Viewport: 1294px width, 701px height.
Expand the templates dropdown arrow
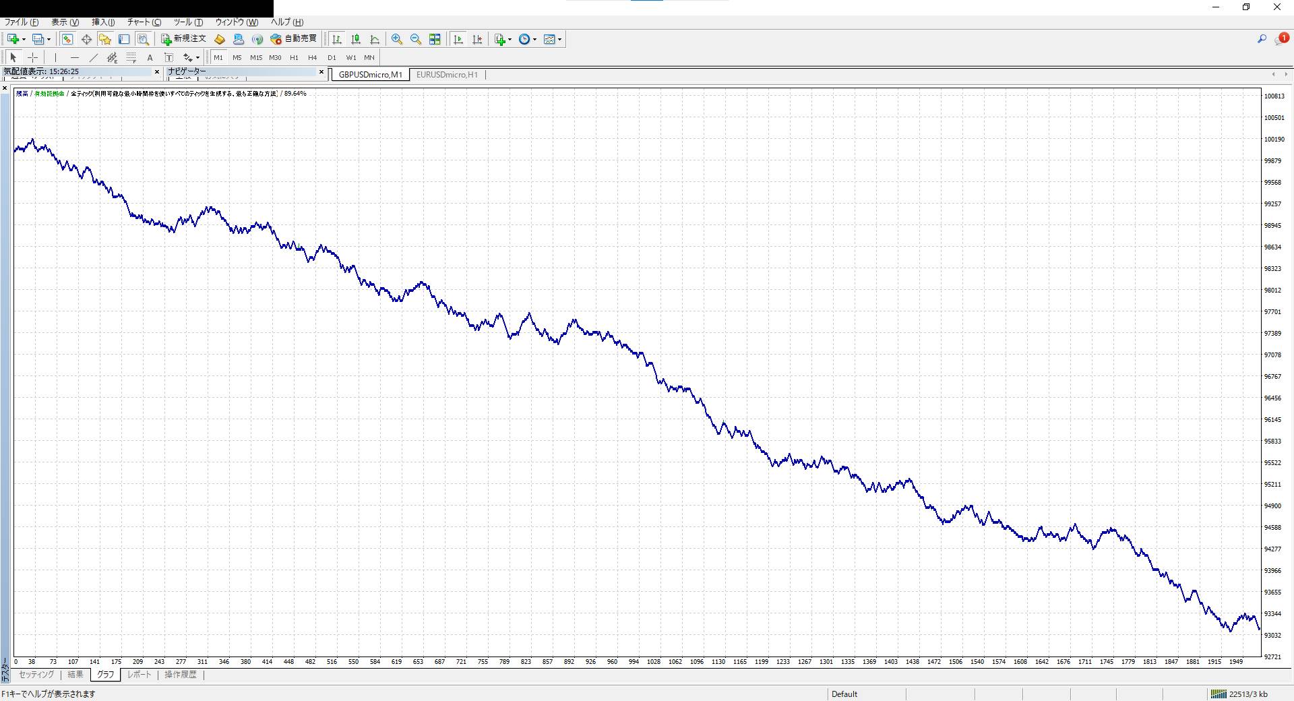pyautogui.click(x=560, y=39)
